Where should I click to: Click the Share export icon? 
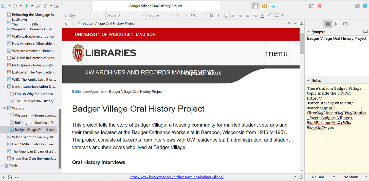pyautogui.click(x=311, y=6)
